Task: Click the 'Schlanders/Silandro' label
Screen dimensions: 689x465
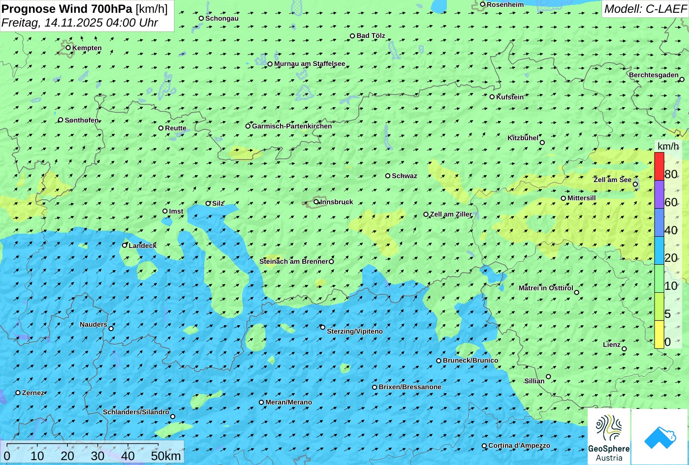Action: pos(136,412)
